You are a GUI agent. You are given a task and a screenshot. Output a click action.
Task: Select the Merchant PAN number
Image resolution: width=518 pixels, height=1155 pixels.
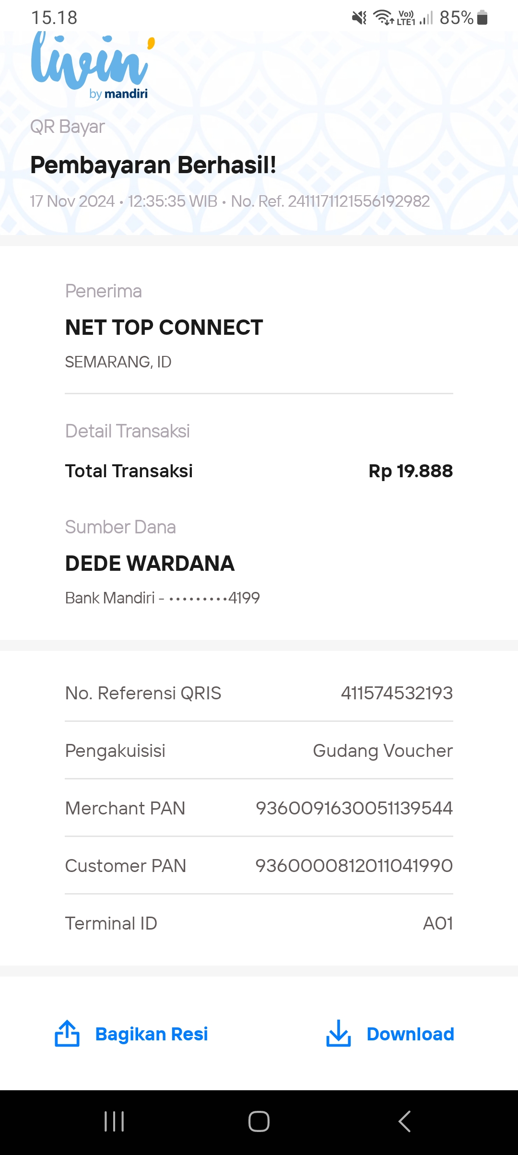[x=354, y=808]
